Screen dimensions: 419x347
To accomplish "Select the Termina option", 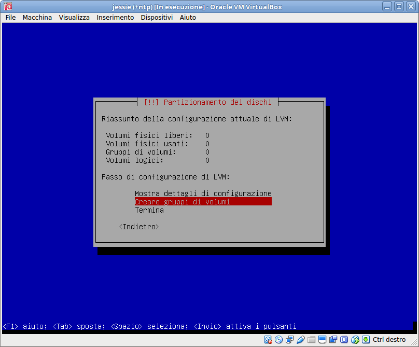I will 149,210.
